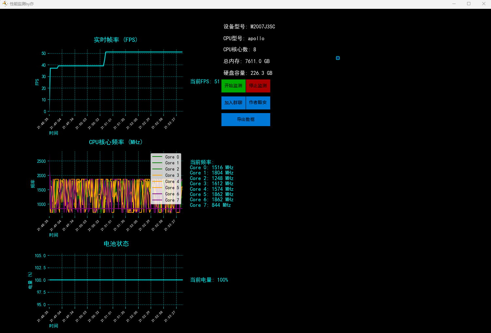Image resolution: width=491 pixels, height=333 pixels.
Task: Click the 电池状态 chart title
Action: click(116, 244)
